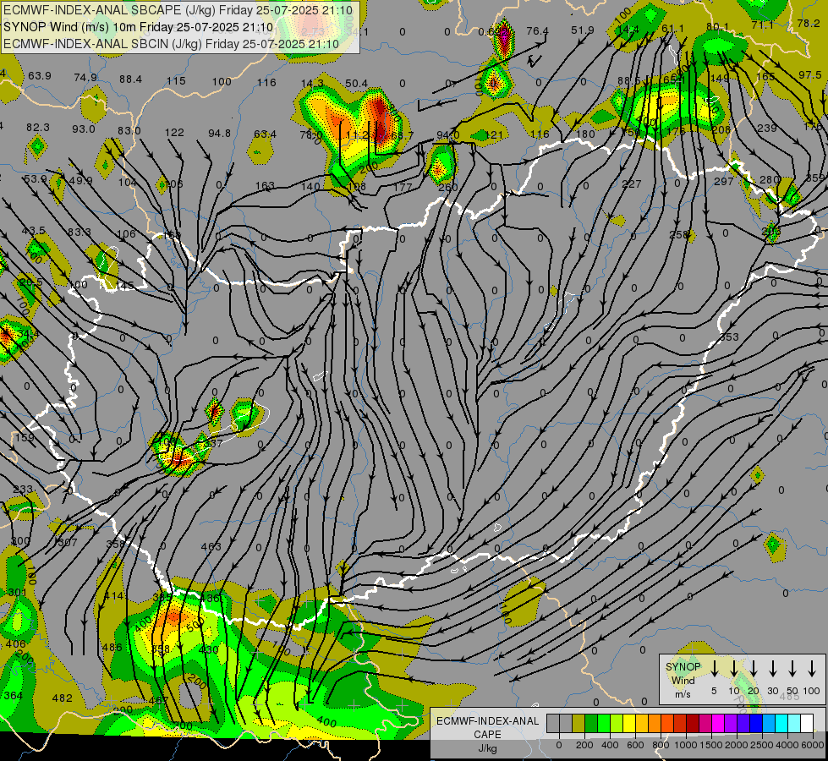Click the '280' value at northeast
The image size is (828, 761).
(770, 179)
